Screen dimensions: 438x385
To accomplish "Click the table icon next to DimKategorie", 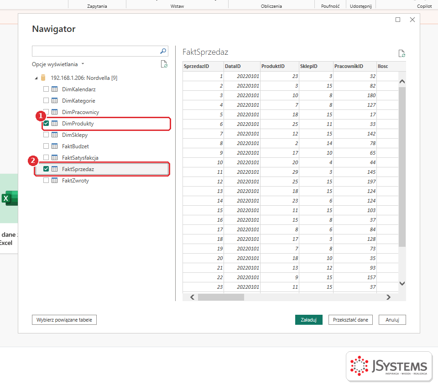I will pyautogui.click(x=55, y=100).
